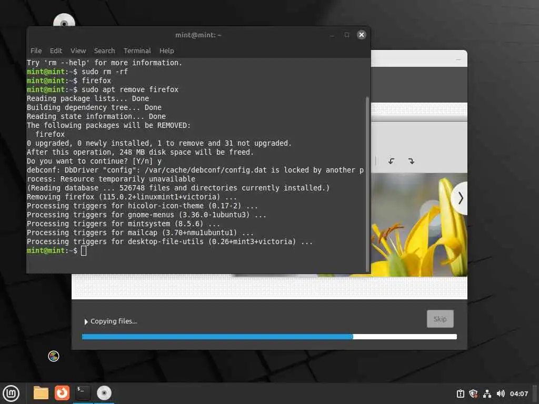Open the terminal File menu
This screenshot has height=404, width=539.
click(36, 51)
